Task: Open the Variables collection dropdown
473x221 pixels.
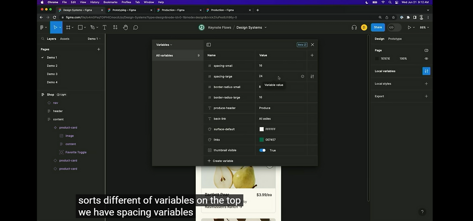Action: (x=164, y=45)
